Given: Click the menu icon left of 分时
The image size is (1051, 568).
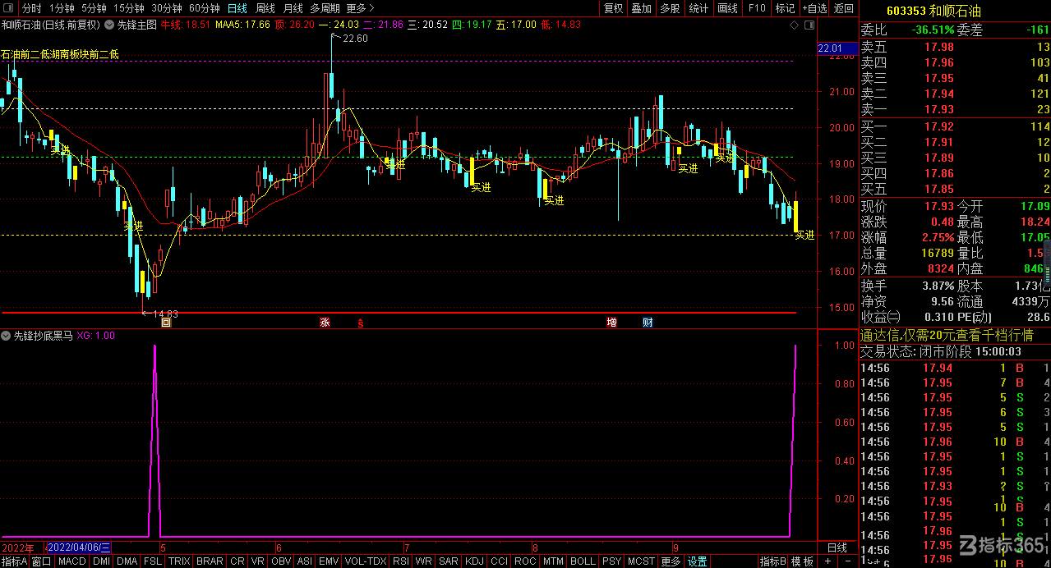Looking at the screenshot, I should pos(8,8).
